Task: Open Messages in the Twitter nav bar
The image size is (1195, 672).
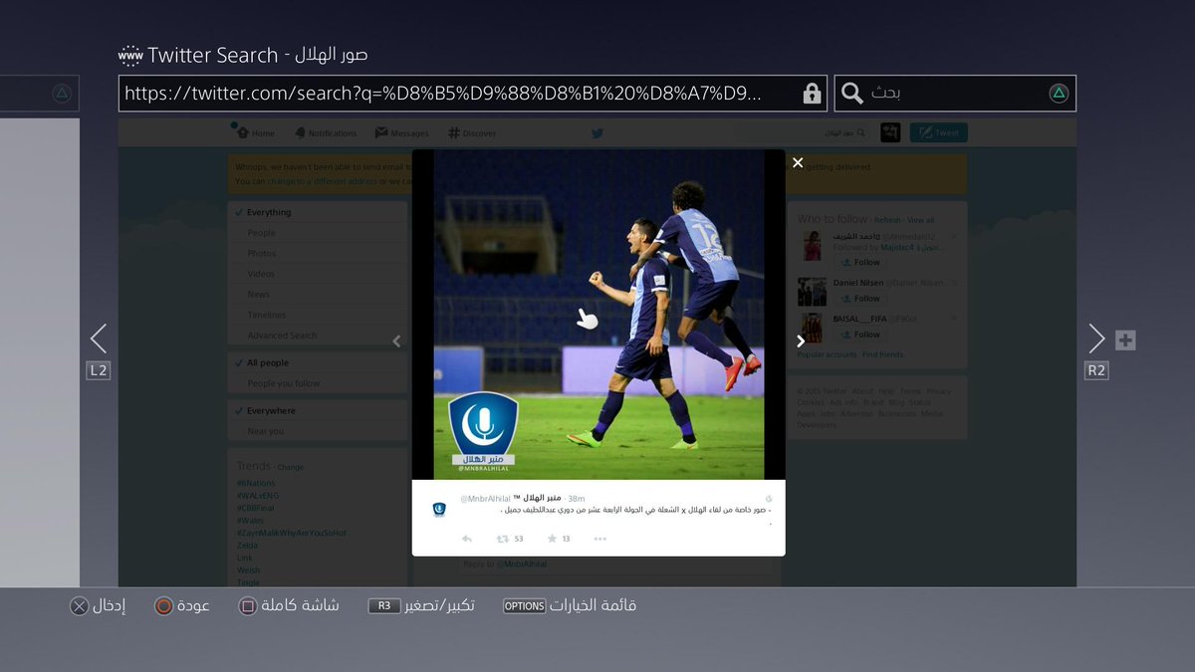Action: coord(402,132)
